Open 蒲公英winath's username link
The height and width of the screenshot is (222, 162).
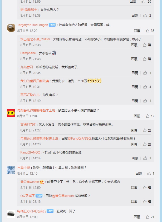(x=30, y=182)
